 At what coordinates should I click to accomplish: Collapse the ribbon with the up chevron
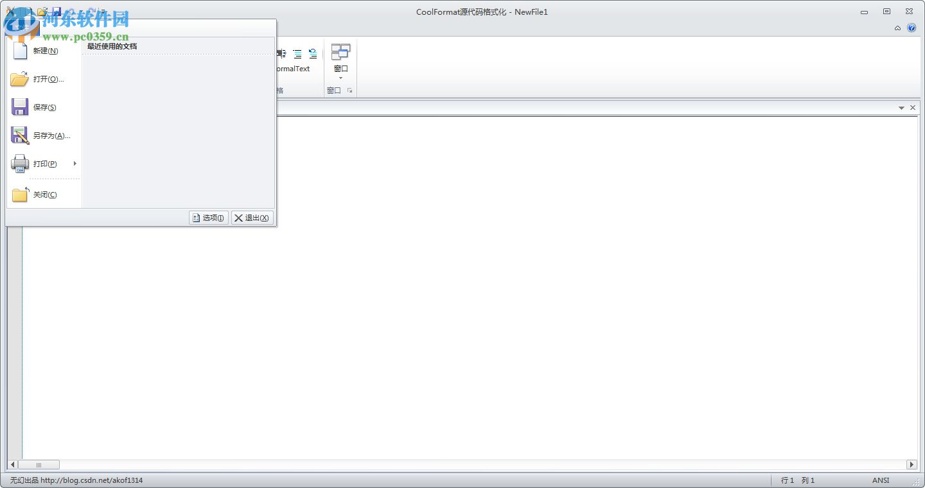pyautogui.click(x=897, y=28)
